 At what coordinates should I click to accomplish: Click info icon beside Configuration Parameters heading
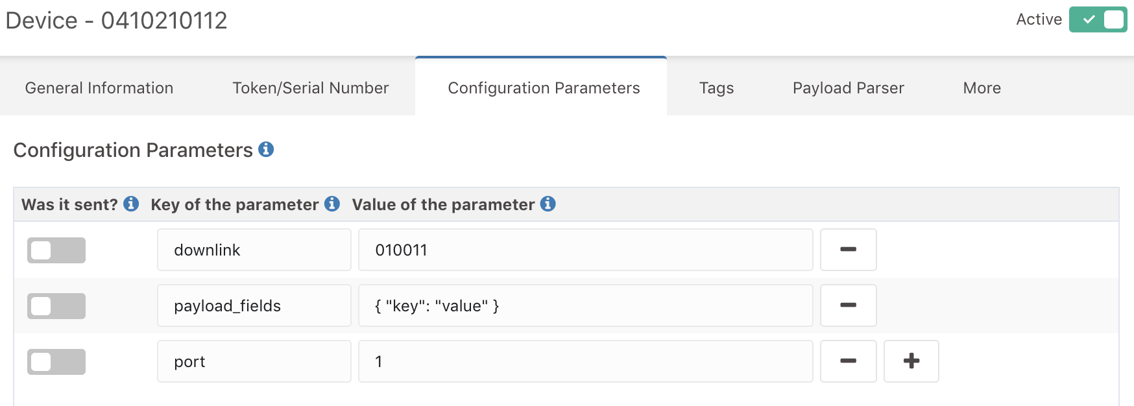[266, 149]
